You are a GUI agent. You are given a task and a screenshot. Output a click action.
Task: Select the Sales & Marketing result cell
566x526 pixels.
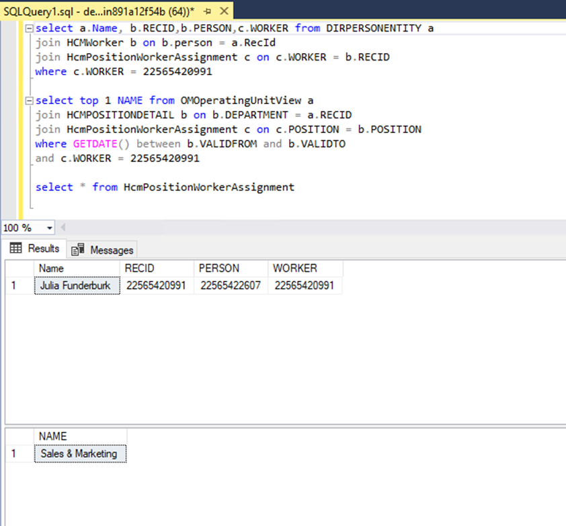tap(79, 453)
